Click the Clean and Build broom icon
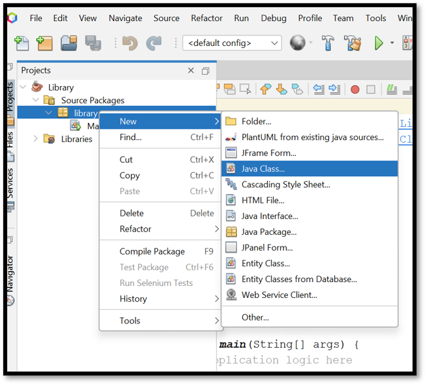The image size is (425, 384). (x=353, y=43)
